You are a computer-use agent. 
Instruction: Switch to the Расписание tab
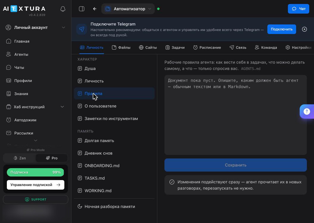pos(207,47)
